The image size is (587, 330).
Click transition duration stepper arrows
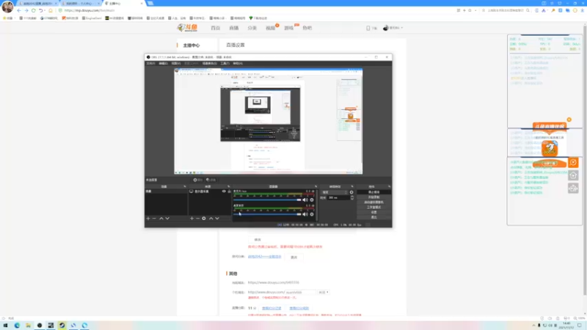pyautogui.click(x=352, y=197)
